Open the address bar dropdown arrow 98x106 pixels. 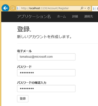(x=85, y=8)
